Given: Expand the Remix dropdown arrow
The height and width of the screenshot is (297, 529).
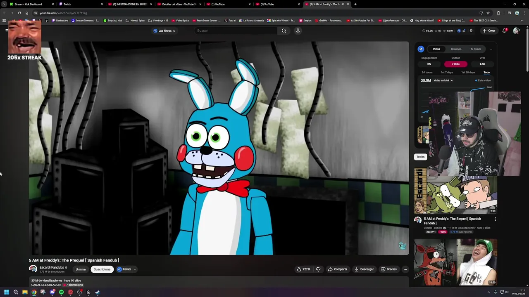Looking at the screenshot, I should 135,269.
